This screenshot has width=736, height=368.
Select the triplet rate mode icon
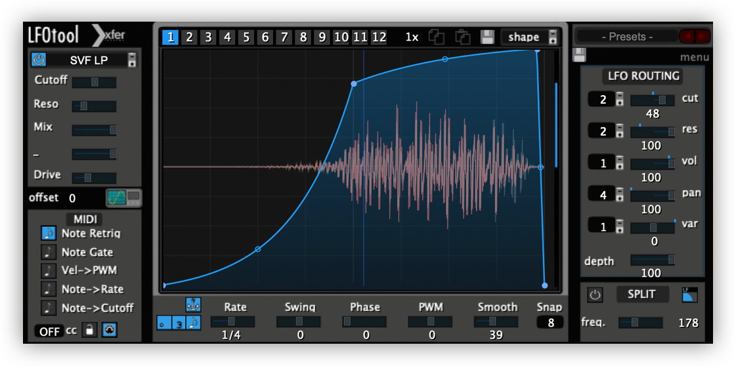point(179,323)
